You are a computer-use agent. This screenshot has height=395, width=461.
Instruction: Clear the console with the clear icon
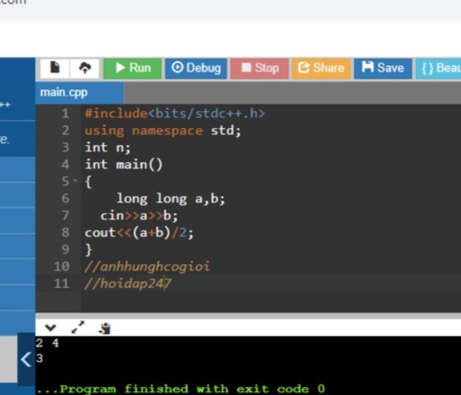point(105,328)
